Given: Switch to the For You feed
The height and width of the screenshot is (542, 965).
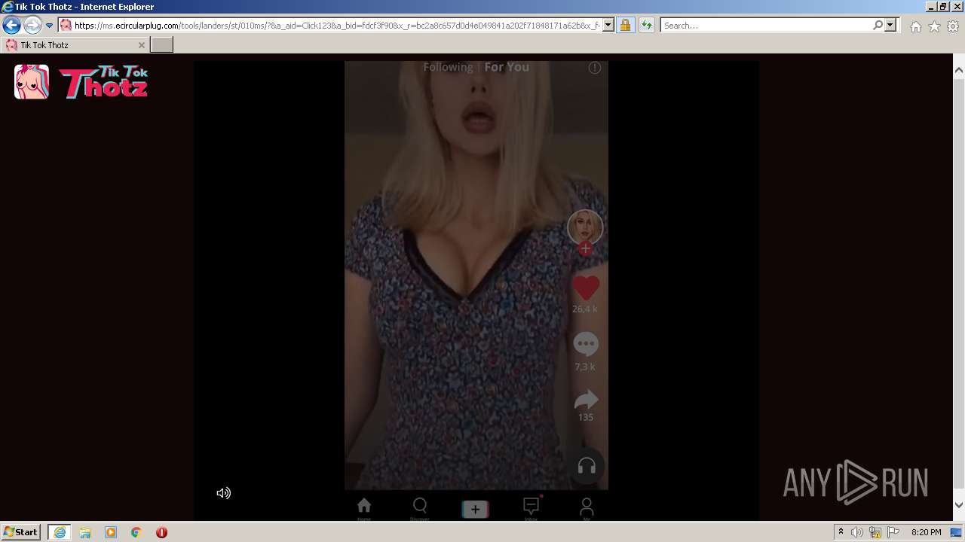Looking at the screenshot, I should [507, 67].
